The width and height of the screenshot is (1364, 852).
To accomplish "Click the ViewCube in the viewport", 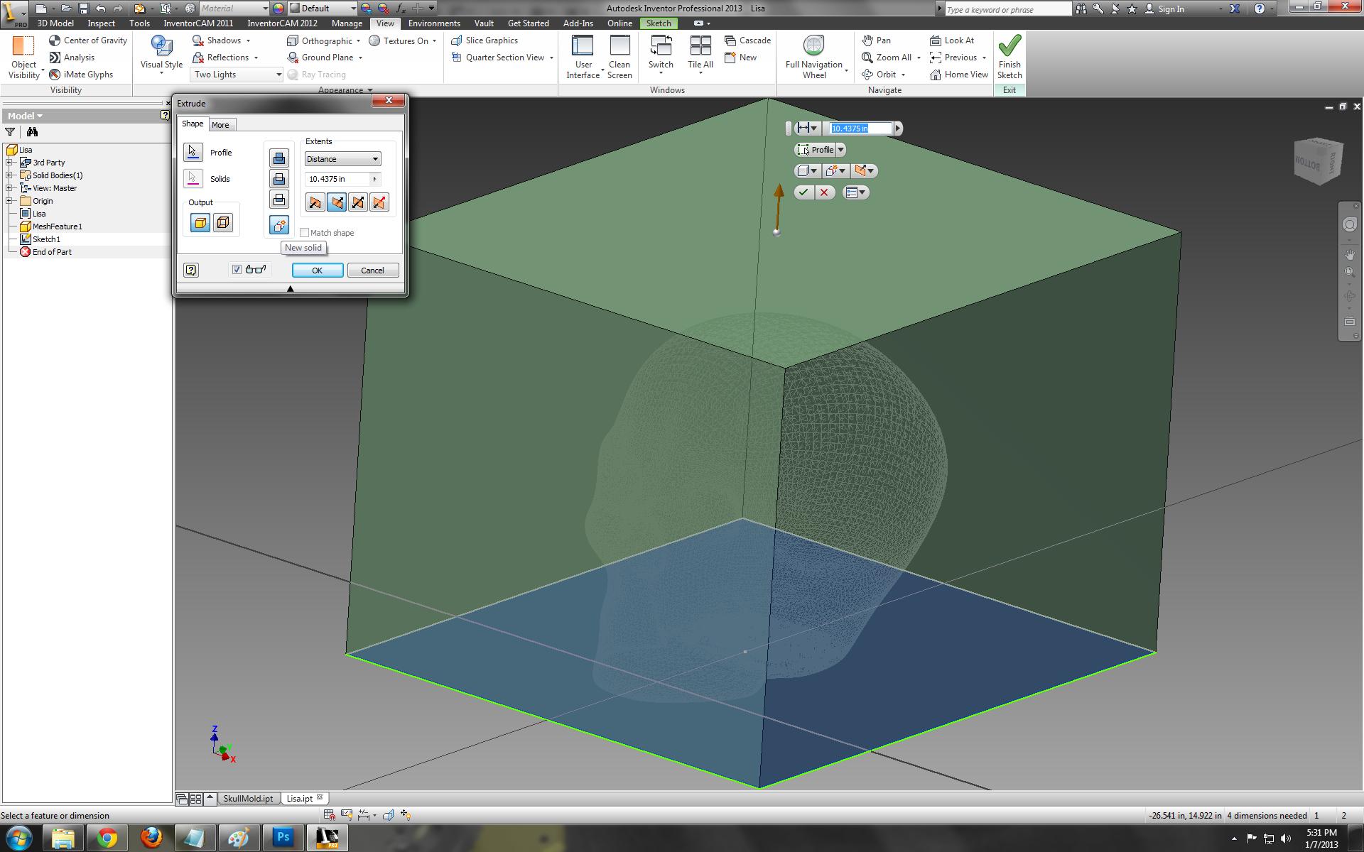I will tap(1318, 160).
